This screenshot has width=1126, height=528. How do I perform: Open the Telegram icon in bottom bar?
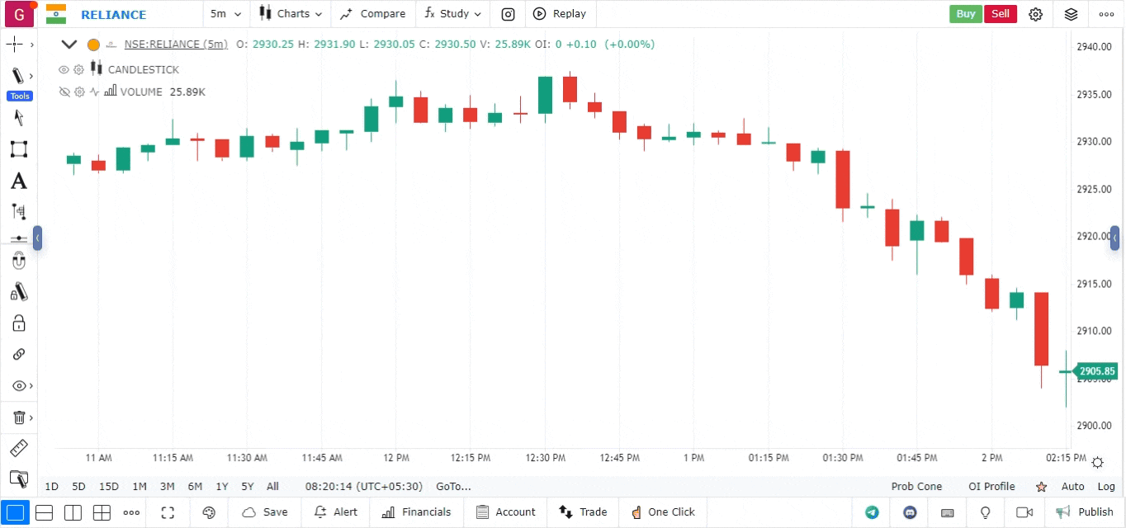[872, 512]
